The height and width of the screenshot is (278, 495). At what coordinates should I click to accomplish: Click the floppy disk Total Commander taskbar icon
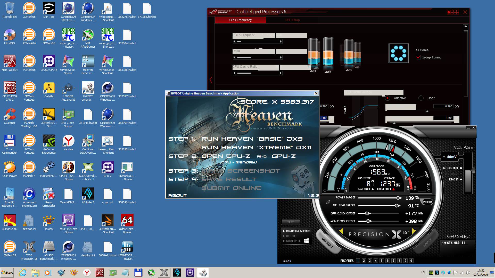[x=138, y=273]
